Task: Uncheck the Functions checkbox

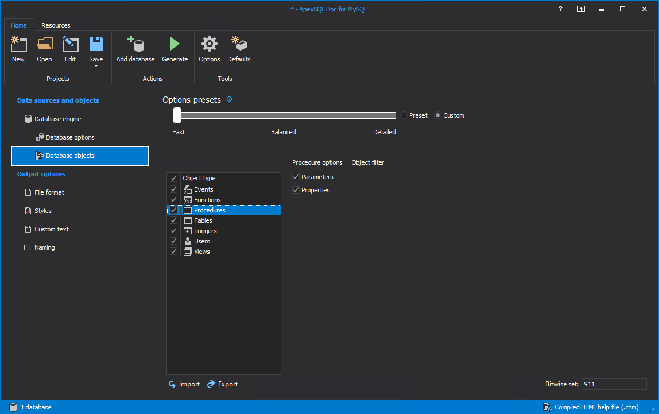Action: click(x=173, y=200)
